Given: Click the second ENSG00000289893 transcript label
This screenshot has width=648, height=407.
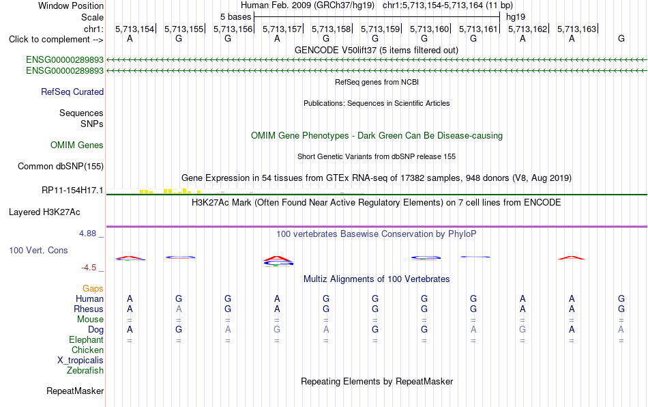Looking at the screenshot, I should point(65,71).
